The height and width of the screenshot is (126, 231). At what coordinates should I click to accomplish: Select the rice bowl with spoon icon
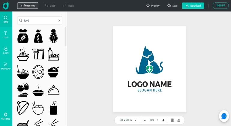click(53, 72)
